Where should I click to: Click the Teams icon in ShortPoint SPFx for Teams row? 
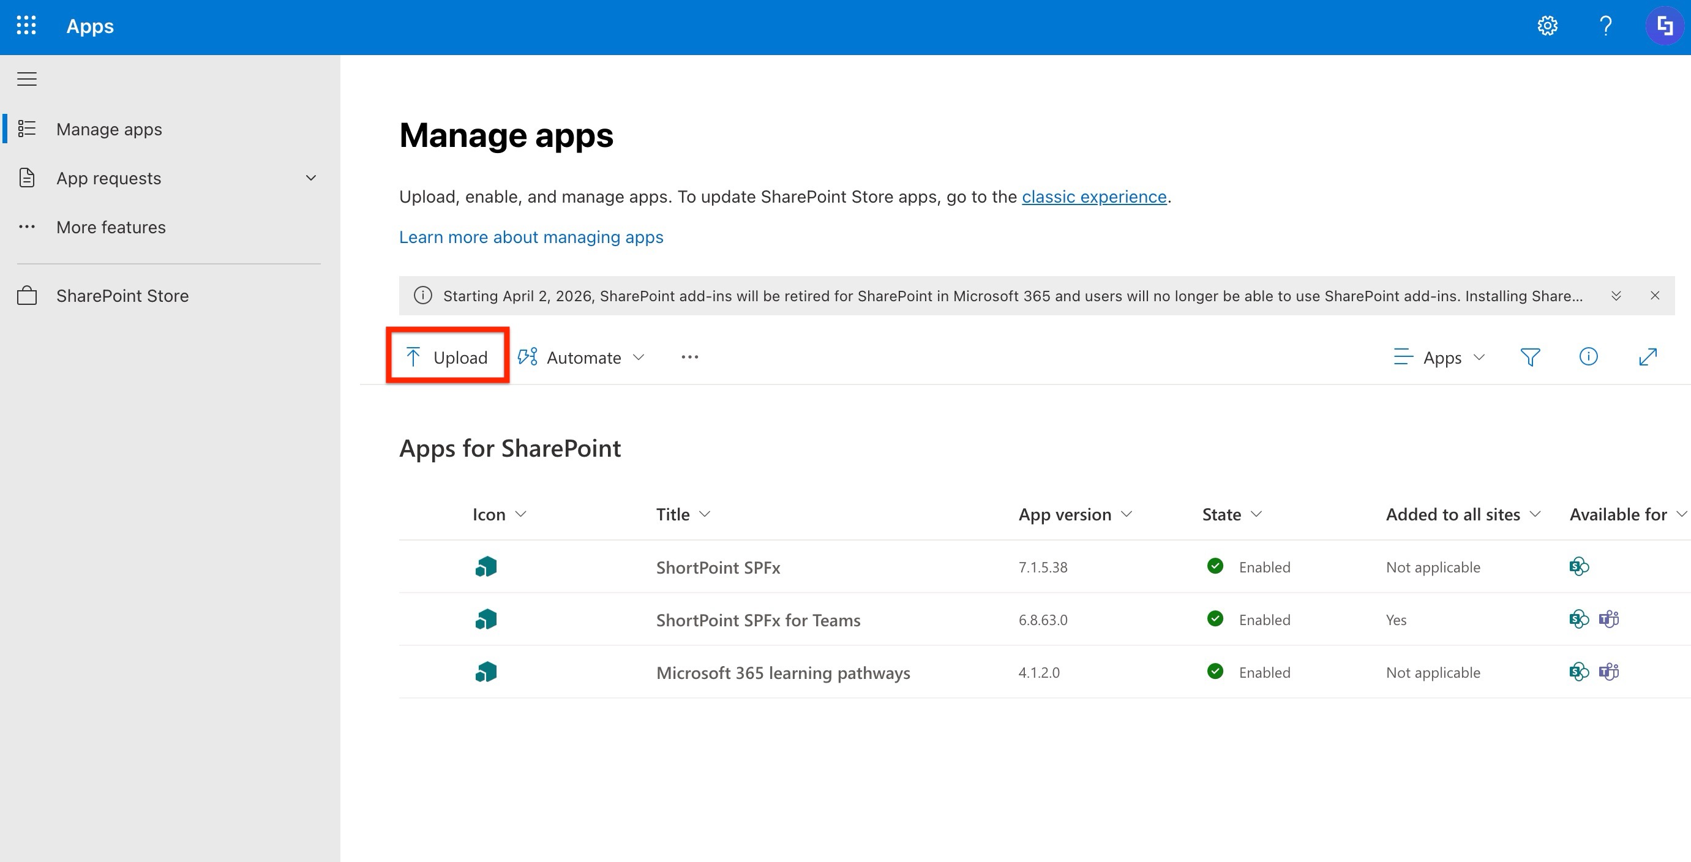[1609, 619]
